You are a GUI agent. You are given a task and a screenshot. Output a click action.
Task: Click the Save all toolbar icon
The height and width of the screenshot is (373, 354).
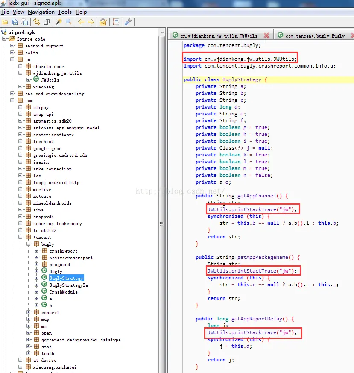tap(15, 22)
